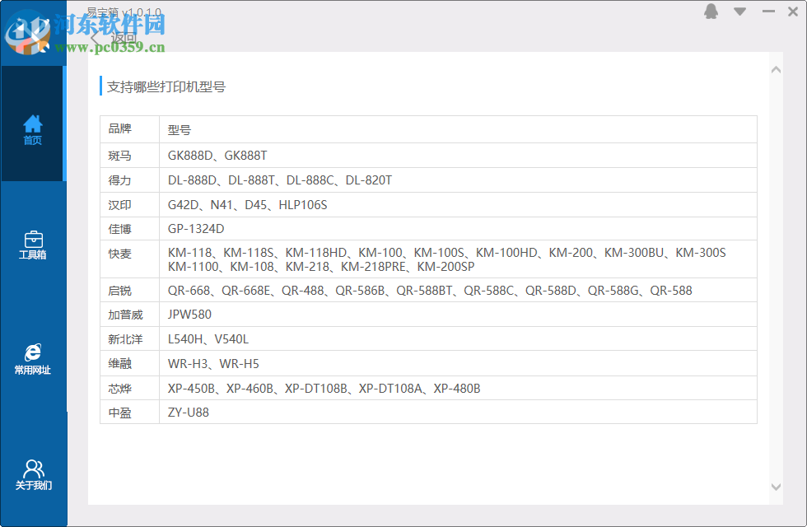The width and height of the screenshot is (807, 527).
Task: Click the JPW580 model cell
Action: (458, 315)
